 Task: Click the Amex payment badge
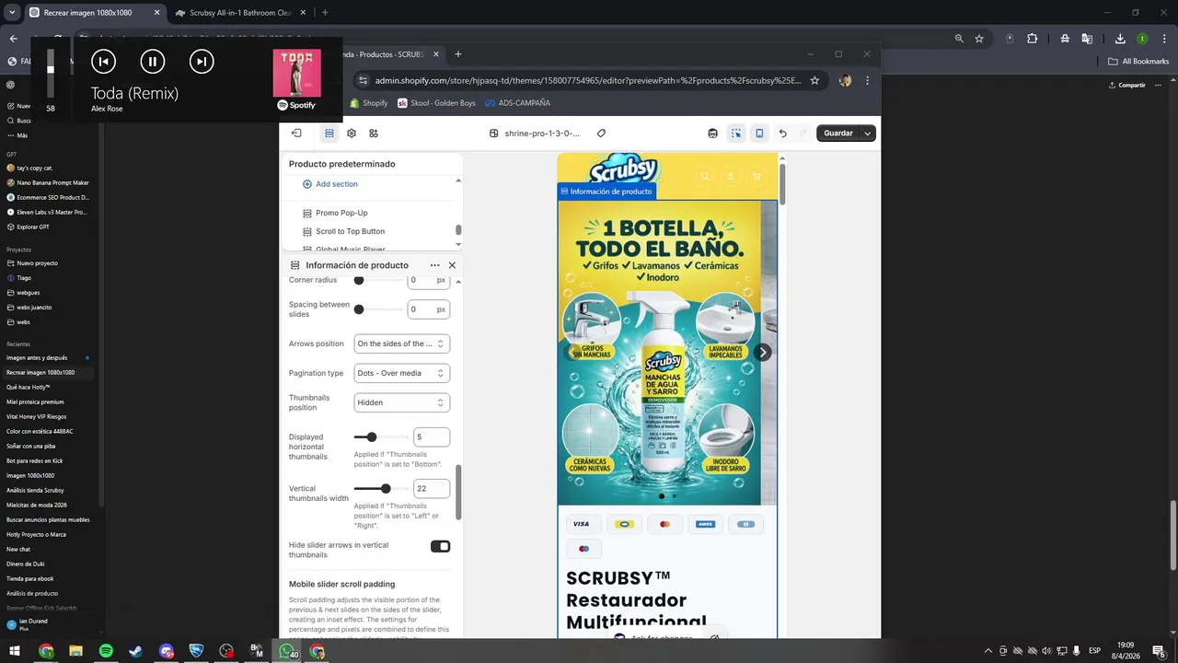(705, 524)
